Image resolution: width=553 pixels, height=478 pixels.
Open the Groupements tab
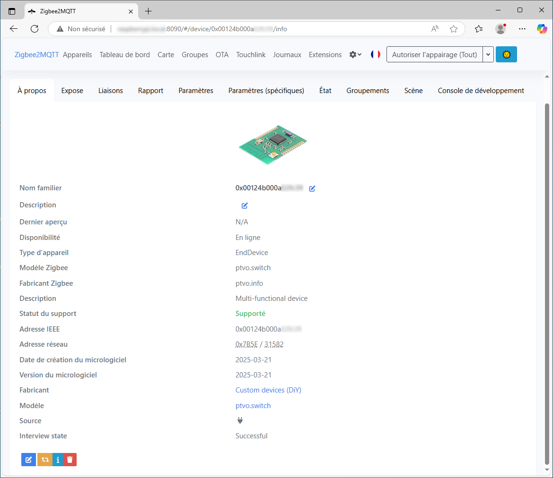(x=368, y=91)
